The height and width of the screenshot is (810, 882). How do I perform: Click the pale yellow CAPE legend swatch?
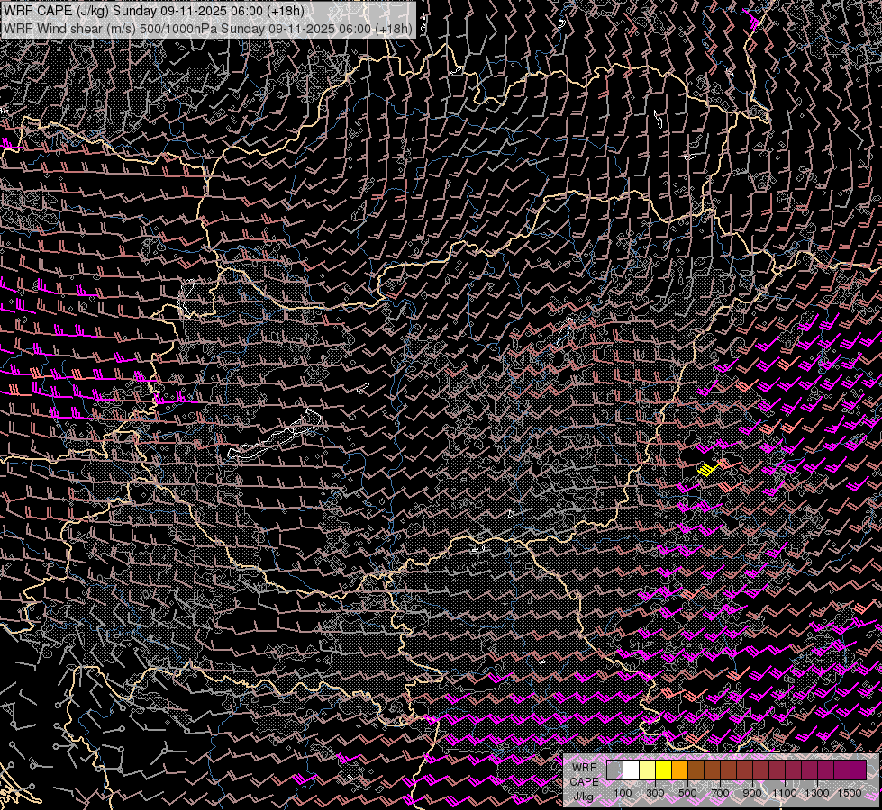click(647, 770)
